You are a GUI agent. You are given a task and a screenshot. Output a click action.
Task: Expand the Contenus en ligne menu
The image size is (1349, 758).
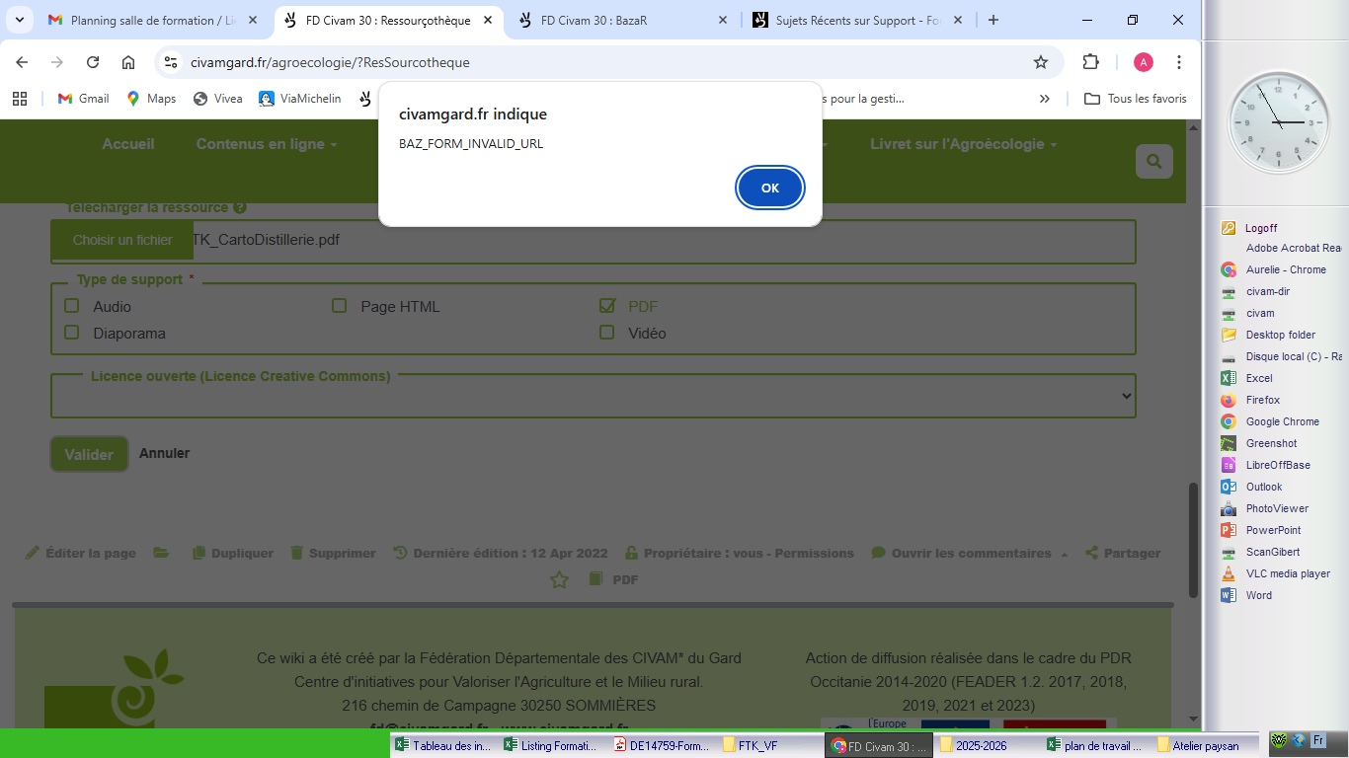tap(266, 144)
